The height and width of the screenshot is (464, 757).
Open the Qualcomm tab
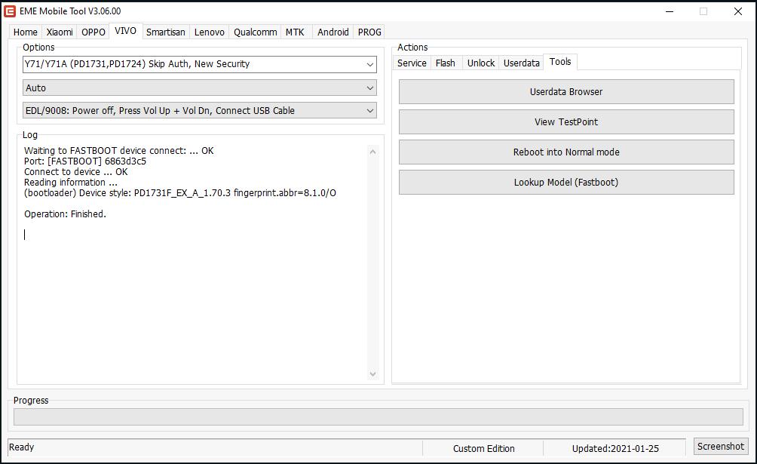[256, 32]
